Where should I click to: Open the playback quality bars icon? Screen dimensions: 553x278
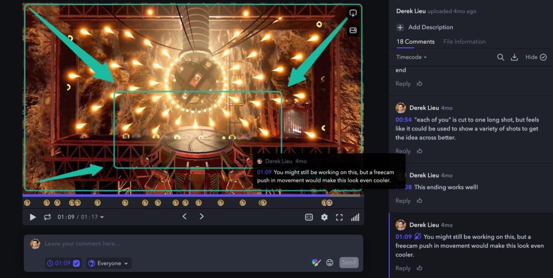[x=355, y=217]
